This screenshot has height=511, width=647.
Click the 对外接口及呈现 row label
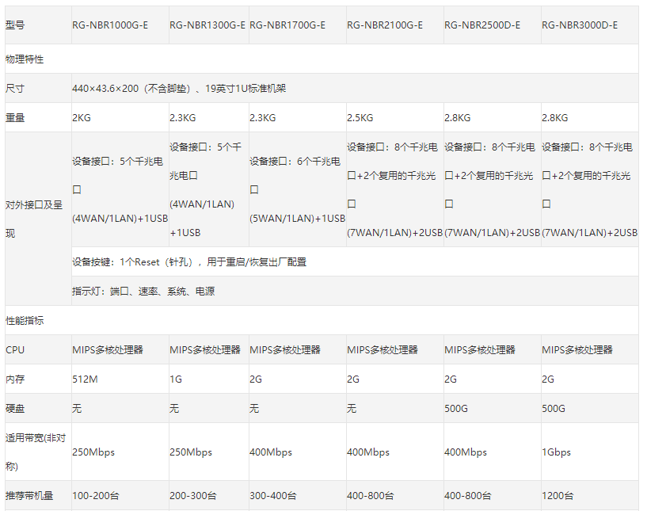click(34, 219)
